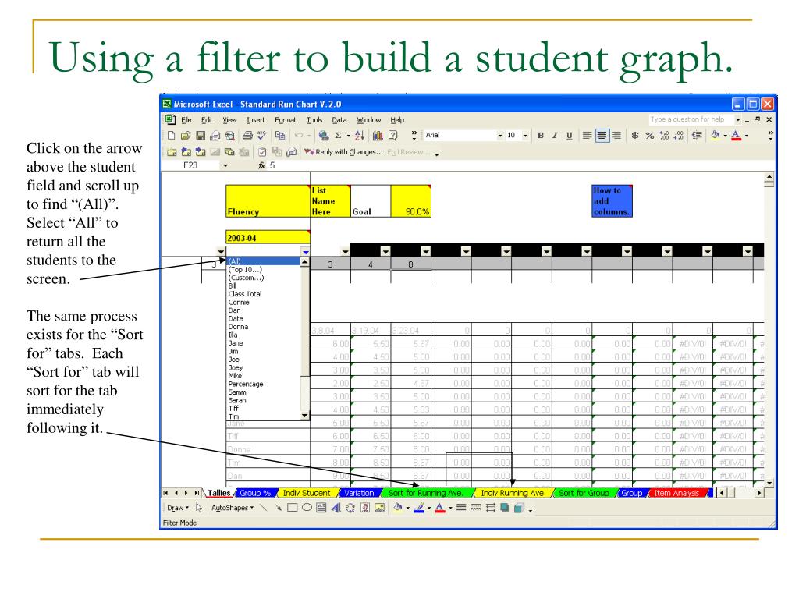
Task: Open the student name filter arrow above the list
Action: (x=305, y=252)
